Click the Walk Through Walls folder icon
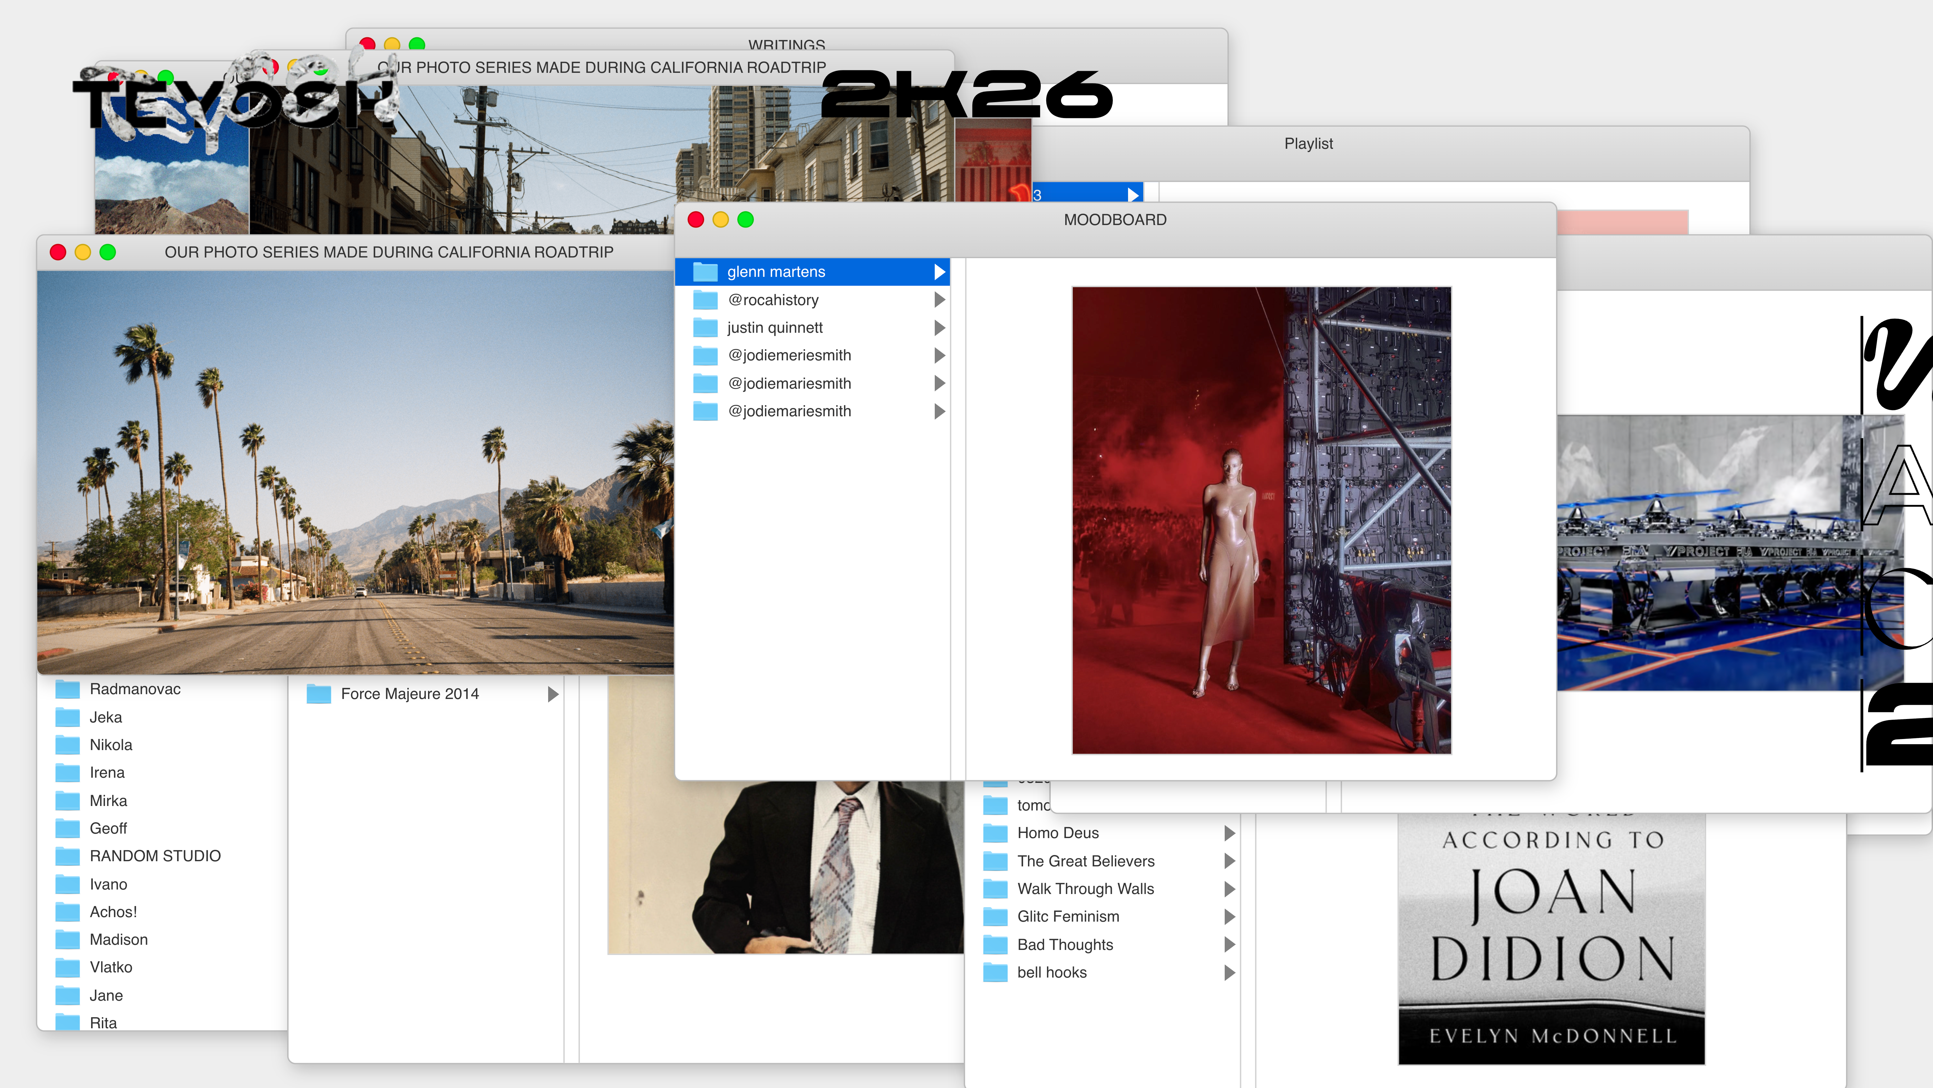Image resolution: width=1933 pixels, height=1088 pixels. (x=995, y=889)
